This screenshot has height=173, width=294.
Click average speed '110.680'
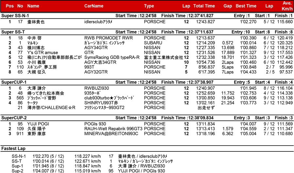tap(285, 134)
